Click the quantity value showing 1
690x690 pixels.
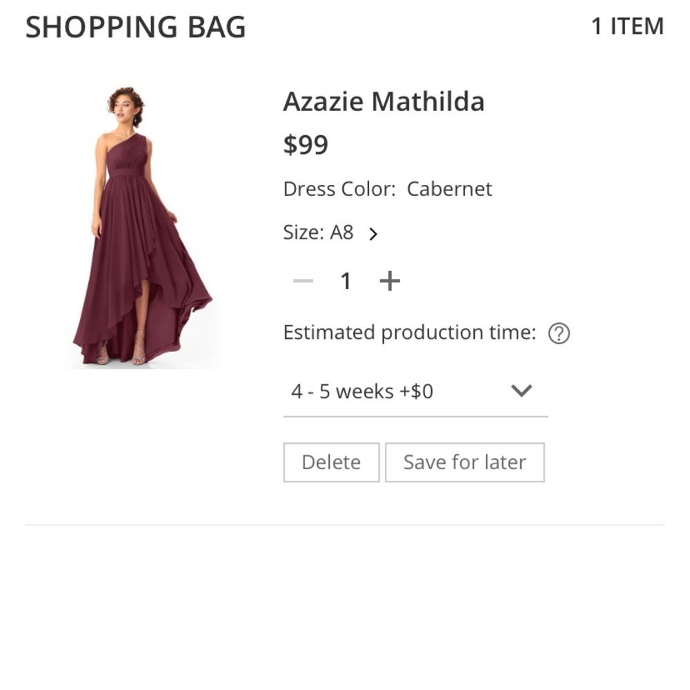[345, 279]
